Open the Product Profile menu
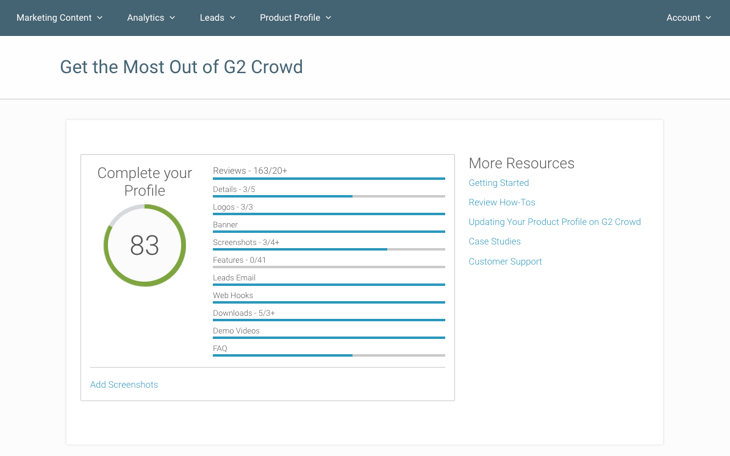The width and height of the screenshot is (730, 456). [295, 18]
